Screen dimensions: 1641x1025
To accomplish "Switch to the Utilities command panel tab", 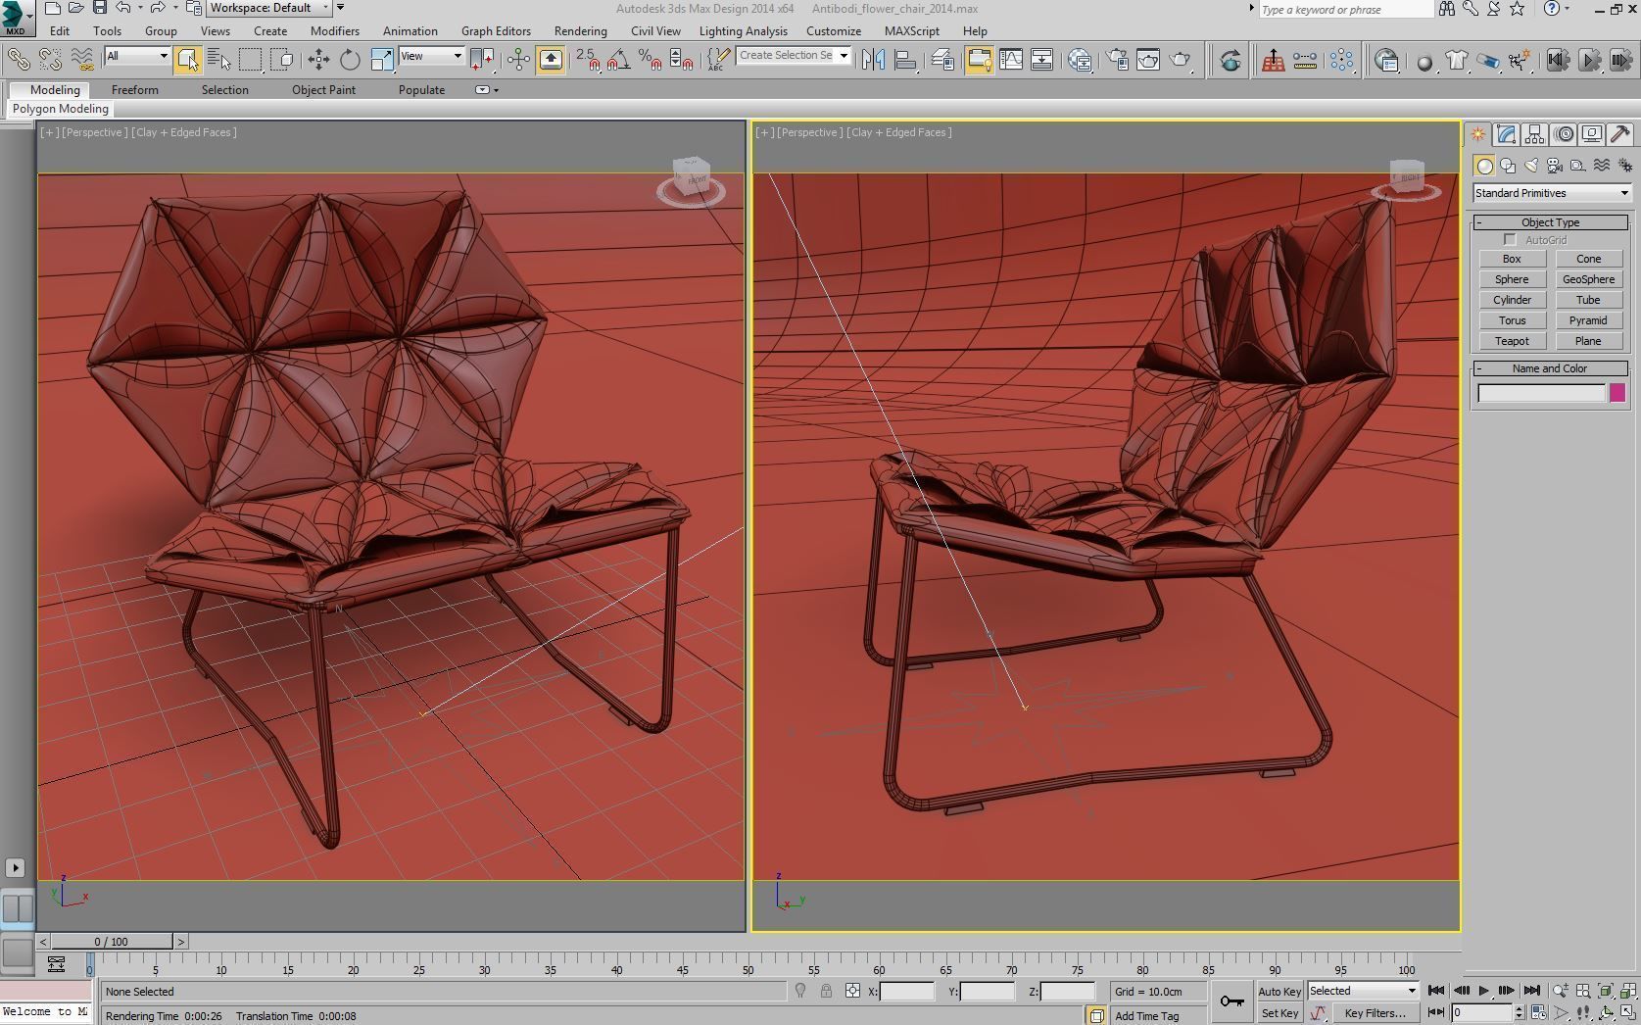I will click(x=1620, y=134).
